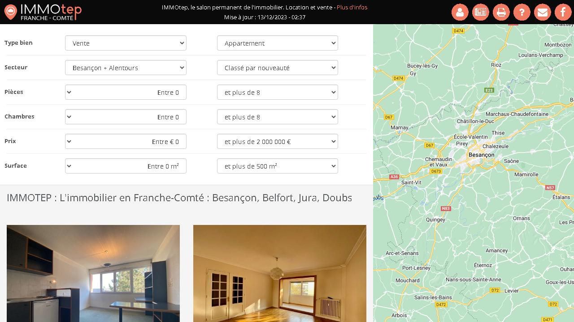Click the Marnay label on the map
This screenshot has width=574, height=322.
pos(400,127)
